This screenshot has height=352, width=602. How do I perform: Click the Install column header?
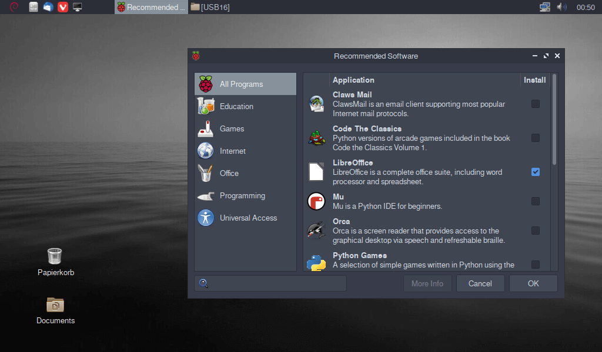point(535,80)
